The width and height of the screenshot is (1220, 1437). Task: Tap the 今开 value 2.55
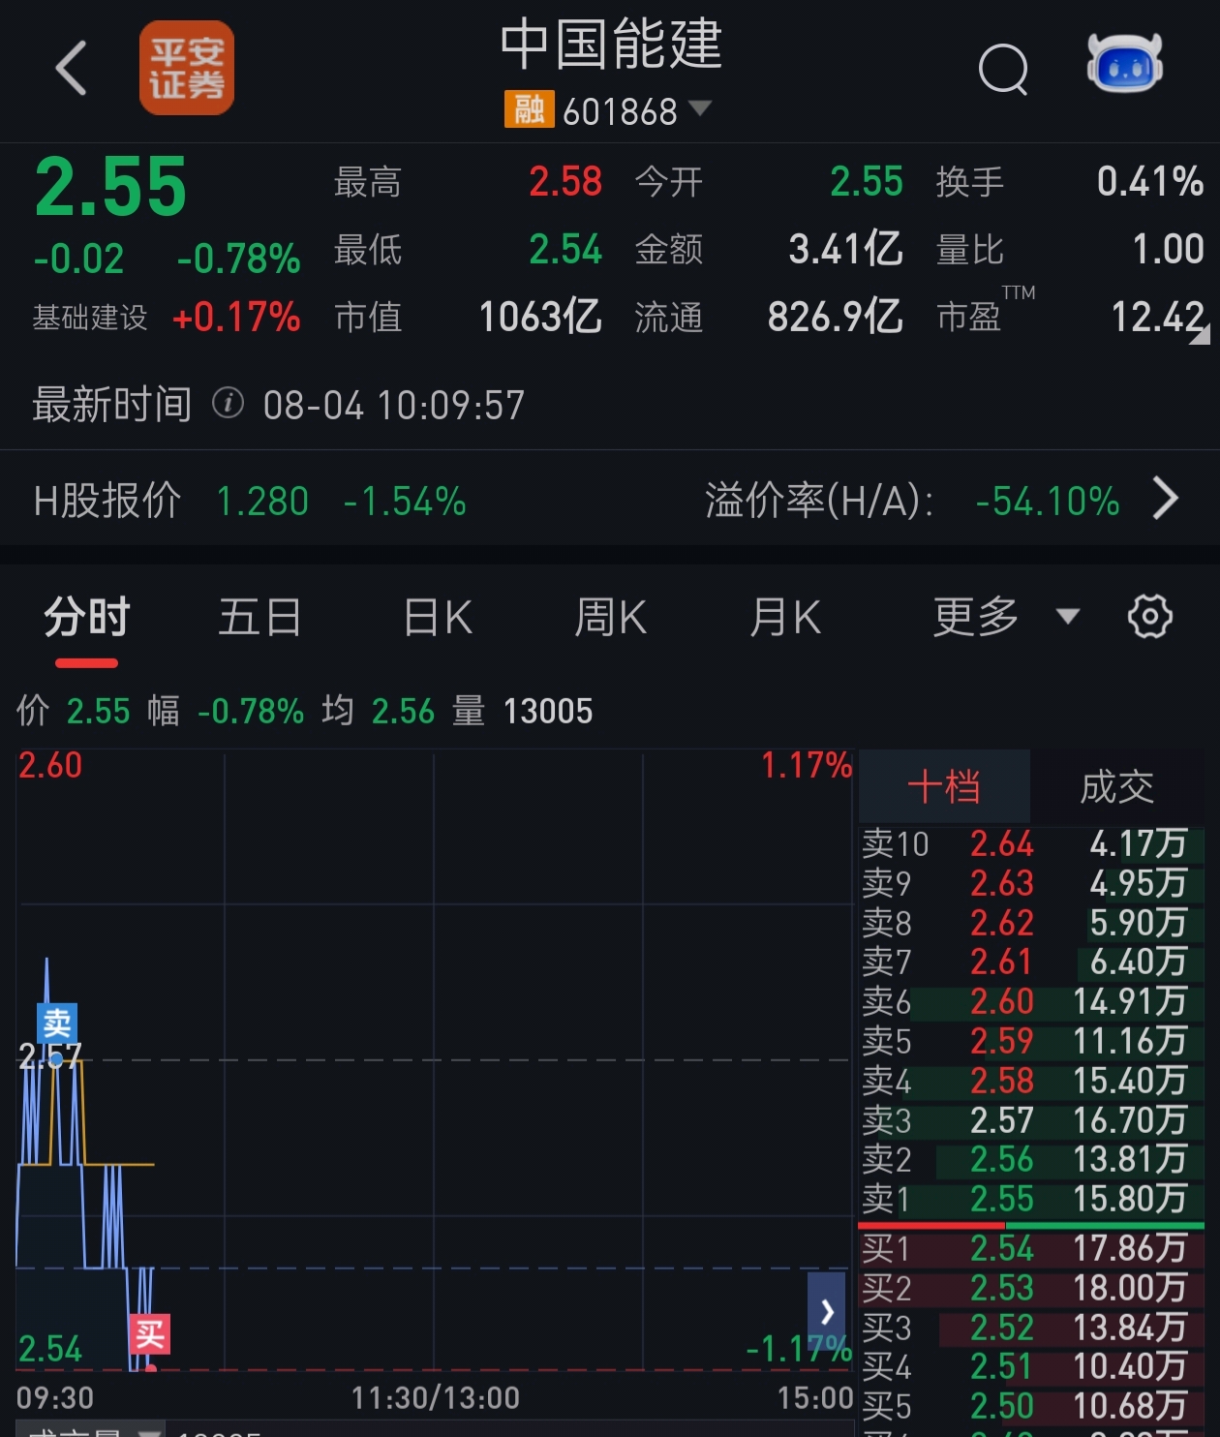[x=867, y=182]
